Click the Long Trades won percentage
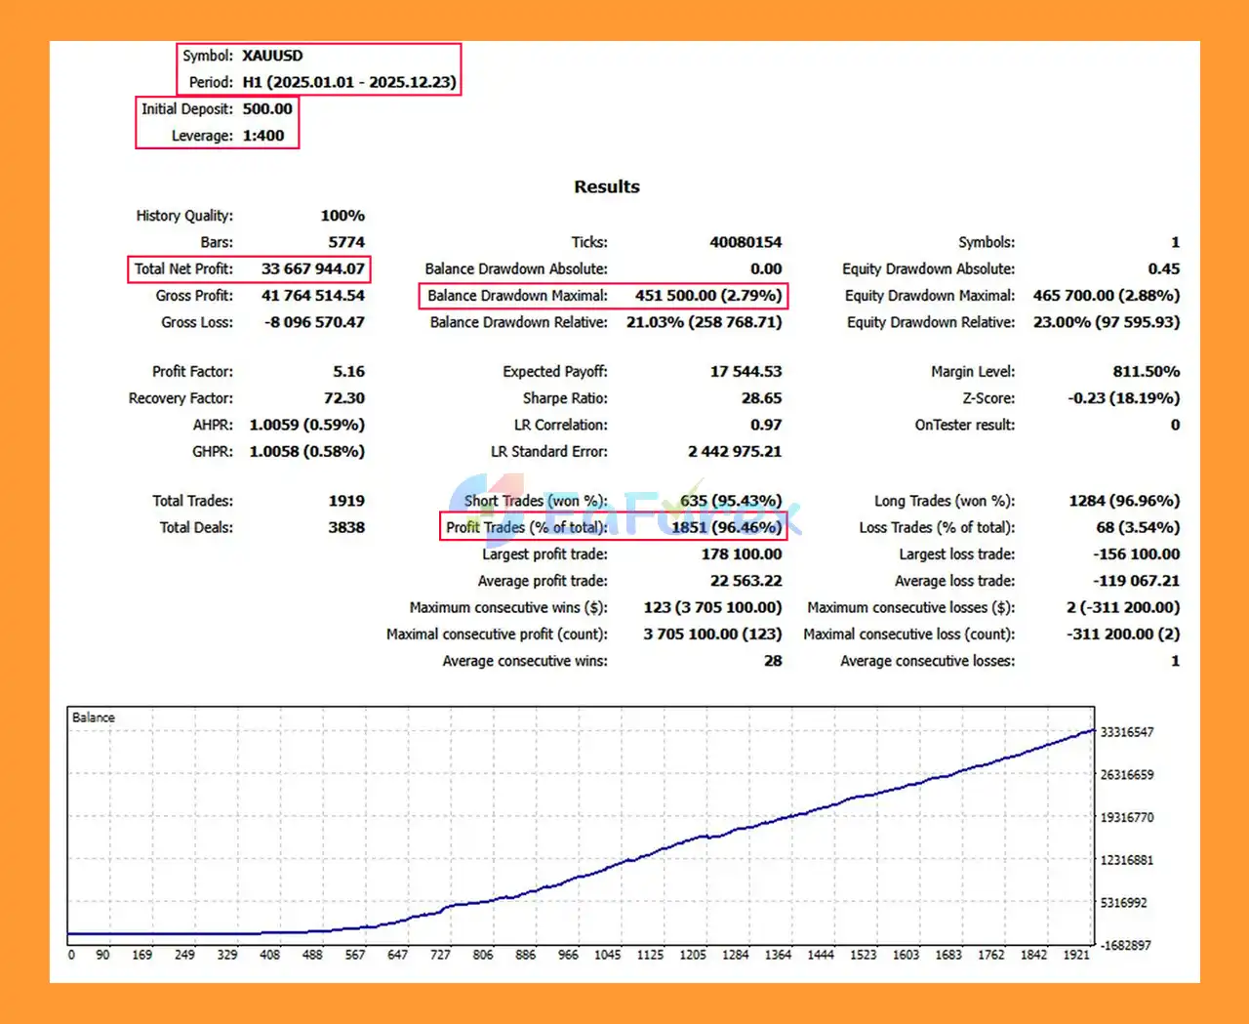 click(x=1124, y=501)
